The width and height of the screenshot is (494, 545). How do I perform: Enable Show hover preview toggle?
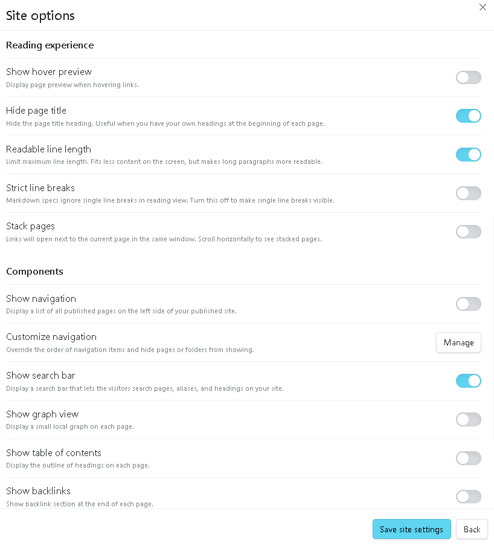[468, 77]
